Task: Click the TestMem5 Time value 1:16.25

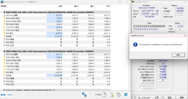Action: (x=180, y=26)
